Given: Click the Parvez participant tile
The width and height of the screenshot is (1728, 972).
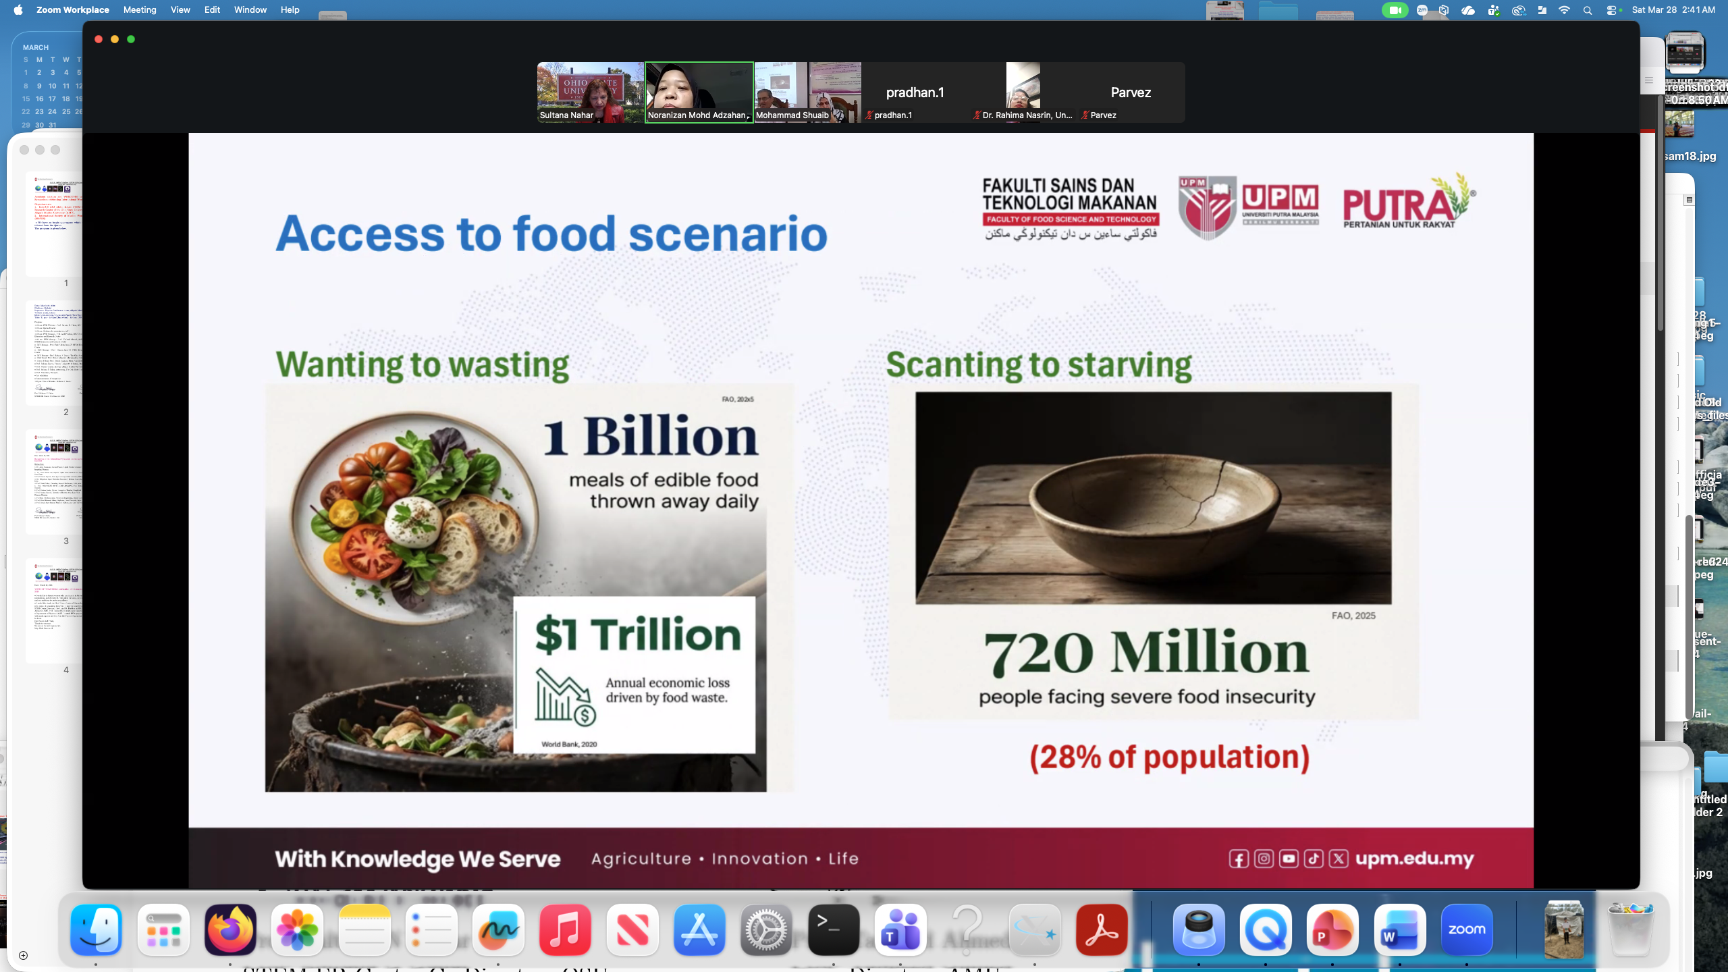Looking at the screenshot, I should tap(1131, 92).
